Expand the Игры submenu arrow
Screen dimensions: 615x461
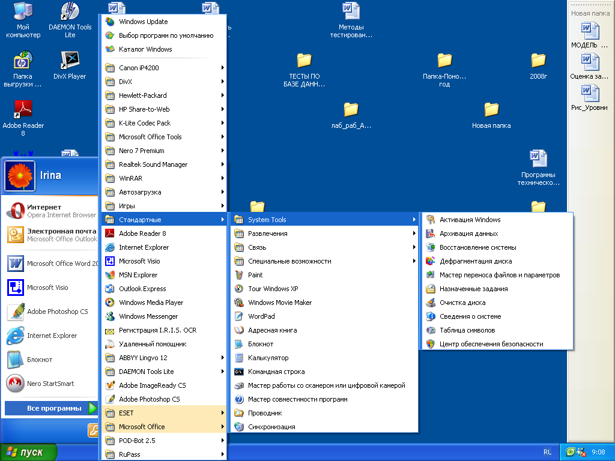[222, 206]
